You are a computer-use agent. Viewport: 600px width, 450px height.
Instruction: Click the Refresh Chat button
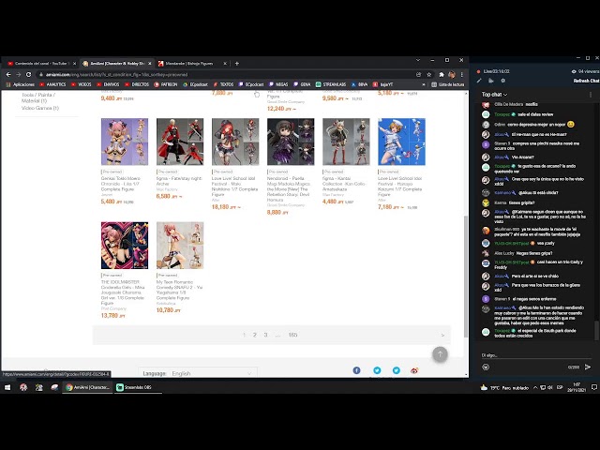coord(586,81)
